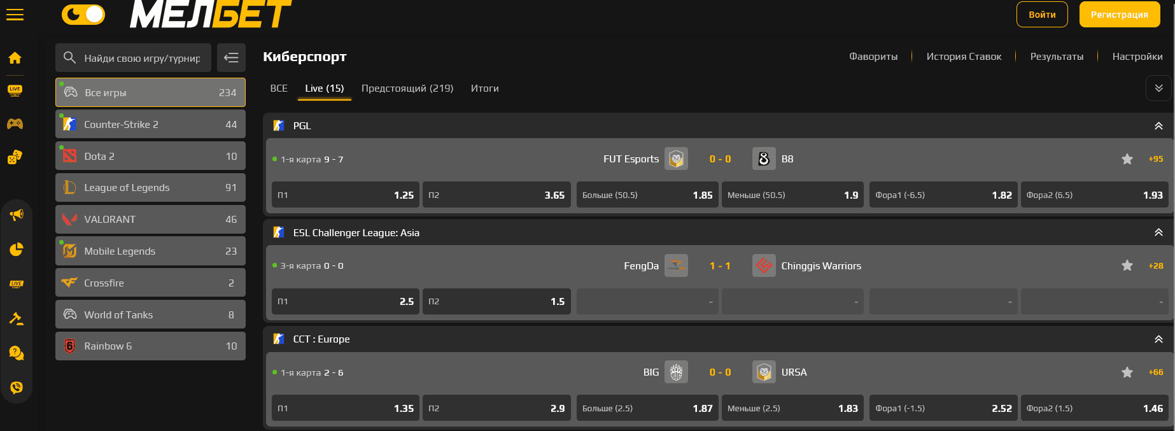Open the dice casino games icon
This screenshot has width=1175, height=431.
(x=15, y=157)
